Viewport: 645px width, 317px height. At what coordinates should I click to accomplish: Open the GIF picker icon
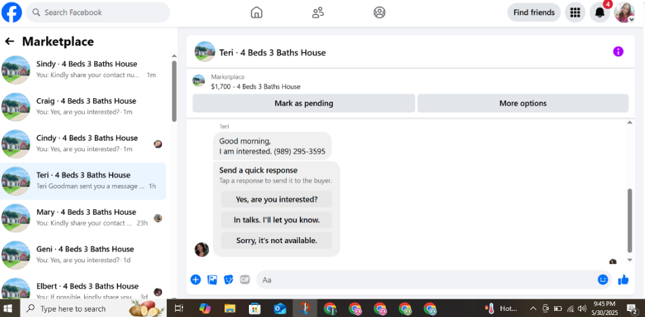click(245, 280)
